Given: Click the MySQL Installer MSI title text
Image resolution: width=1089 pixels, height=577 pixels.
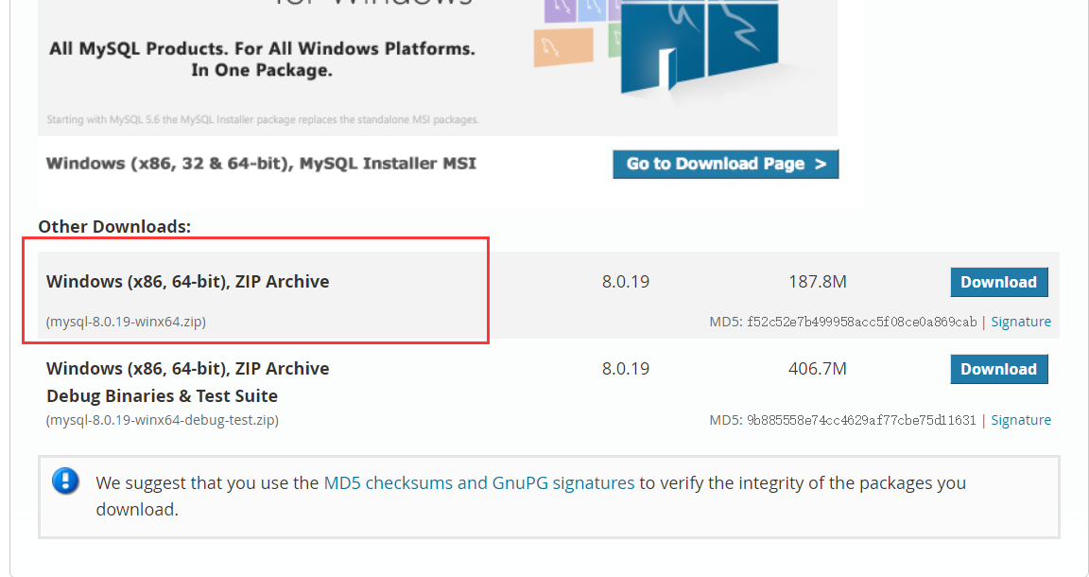Looking at the screenshot, I should click(x=261, y=164).
